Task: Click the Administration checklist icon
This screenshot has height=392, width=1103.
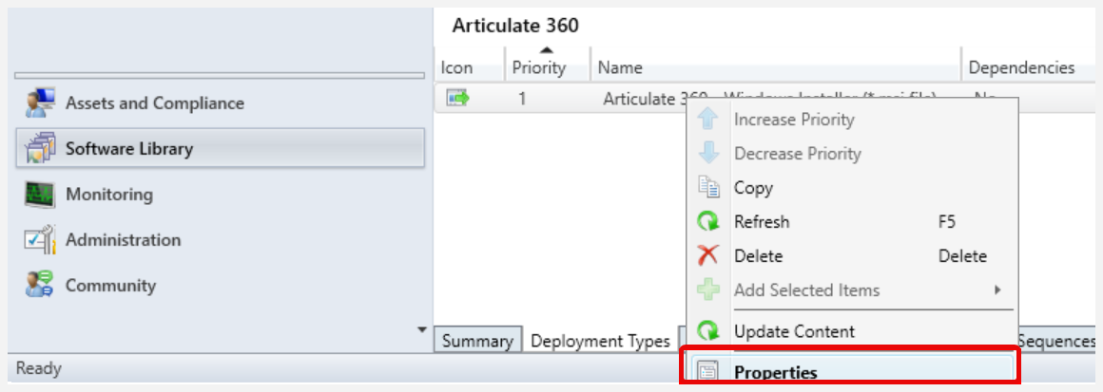Action: pos(40,239)
